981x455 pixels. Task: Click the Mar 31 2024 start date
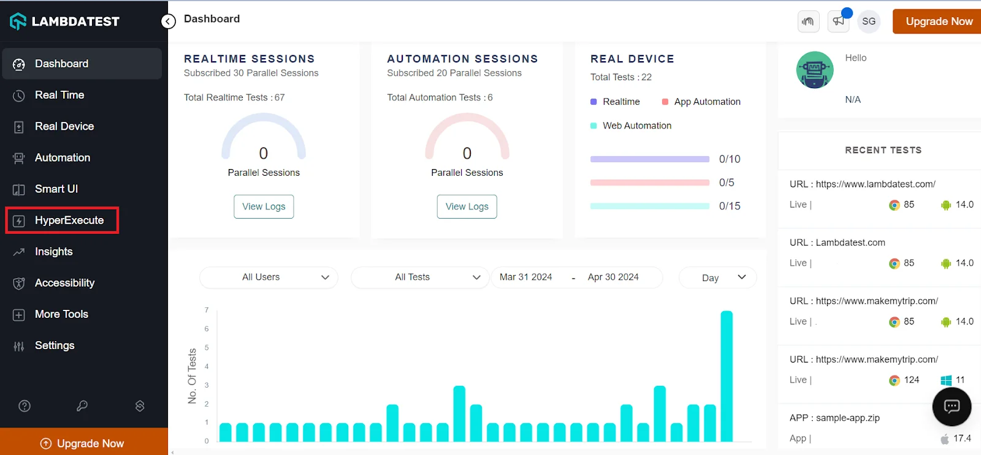click(525, 277)
